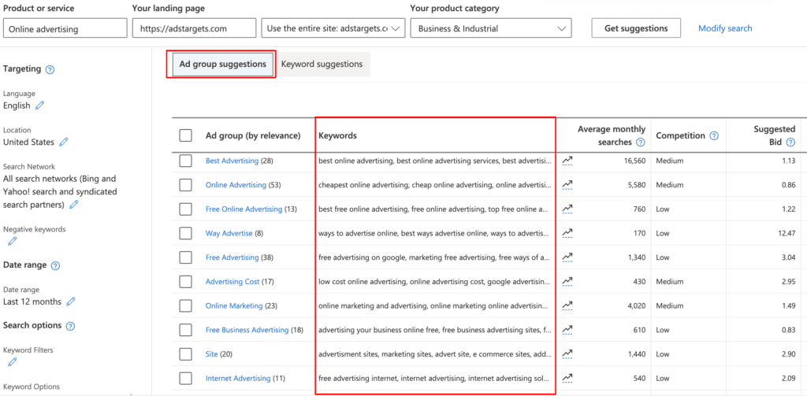Expand the 'Use the entire site' dropdown
This screenshot has height=396, width=807.
coord(333,28)
